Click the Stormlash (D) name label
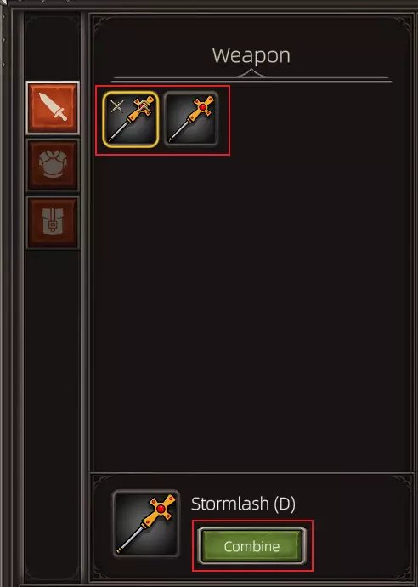This screenshot has width=418, height=587. [243, 504]
